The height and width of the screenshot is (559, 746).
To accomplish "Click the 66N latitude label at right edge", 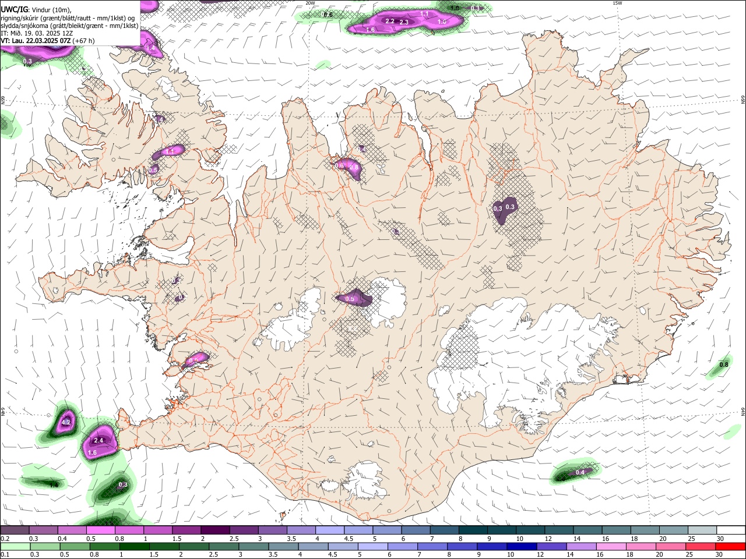I will pos(743,101).
